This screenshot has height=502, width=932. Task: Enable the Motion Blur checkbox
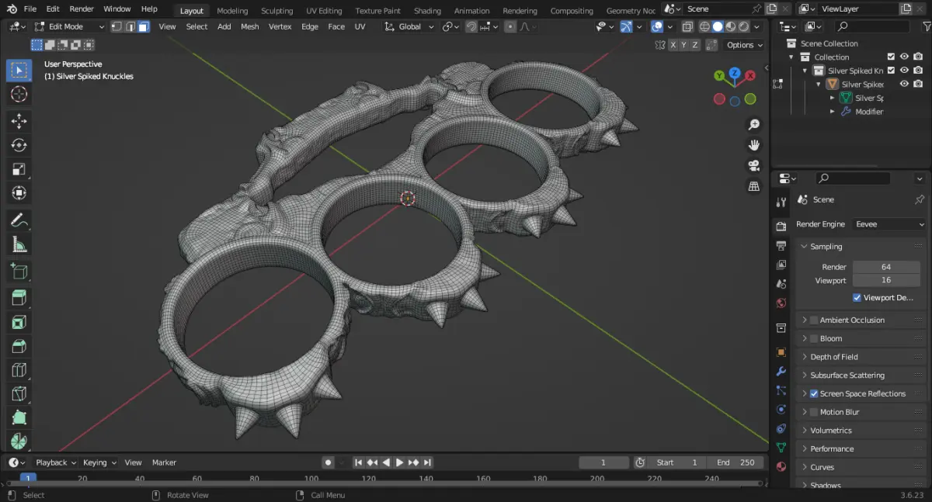pos(814,413)
